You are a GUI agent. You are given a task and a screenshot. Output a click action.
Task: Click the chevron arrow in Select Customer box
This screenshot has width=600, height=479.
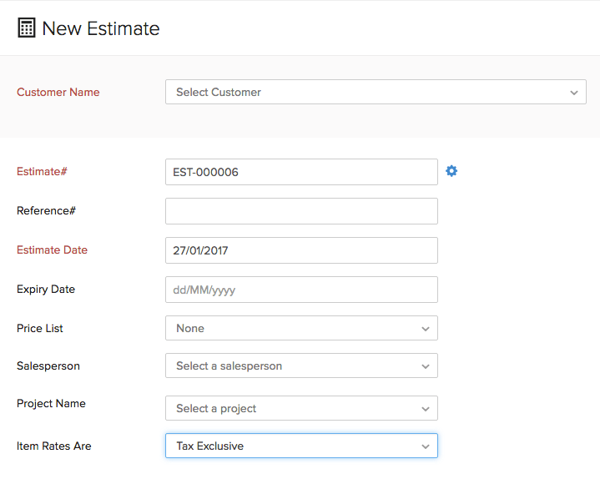coord(573,93)
